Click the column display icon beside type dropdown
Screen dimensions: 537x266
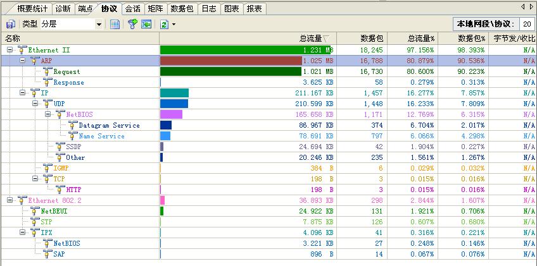115,24
